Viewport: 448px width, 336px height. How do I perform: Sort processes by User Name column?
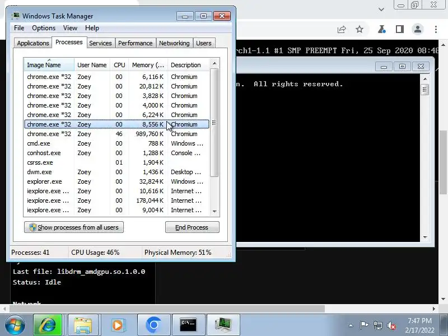[x=92, y=65]
